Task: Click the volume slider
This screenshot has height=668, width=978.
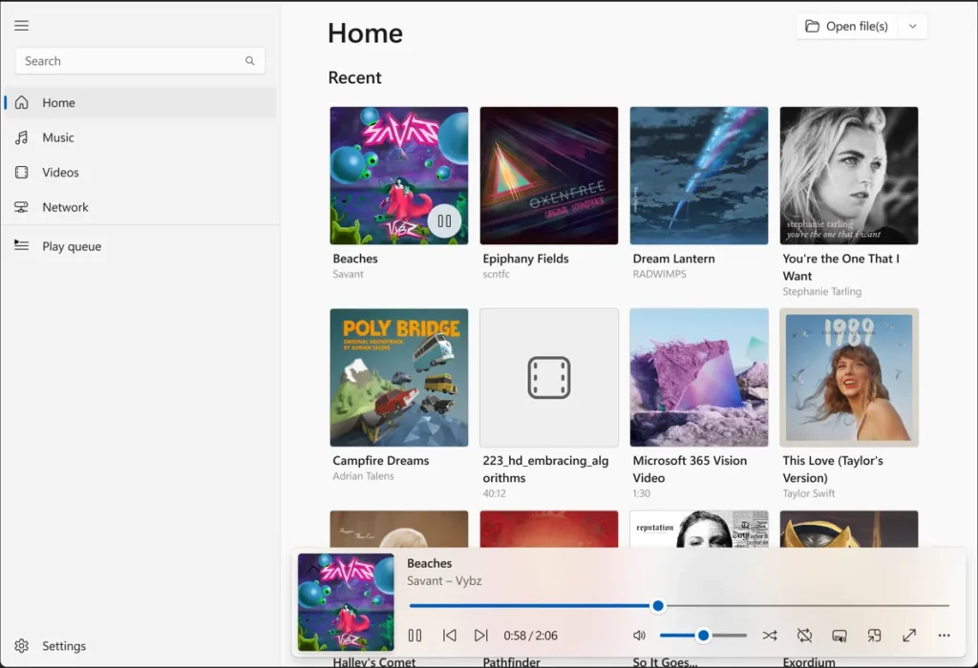Action: click(x=703, y=636)
